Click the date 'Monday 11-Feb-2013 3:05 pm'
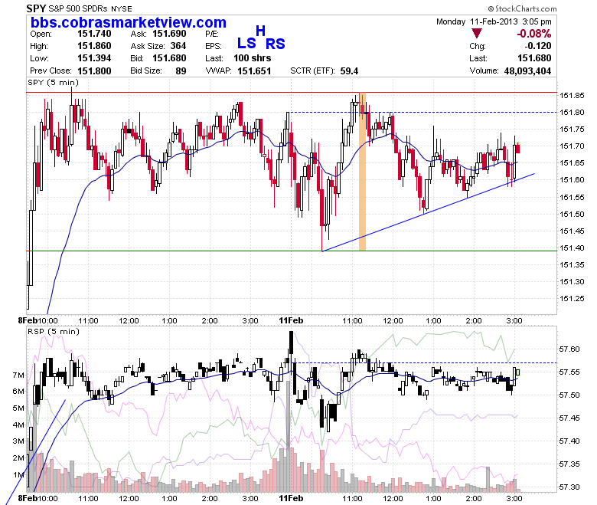Viewport: 597px width, 505px height. 494,21
